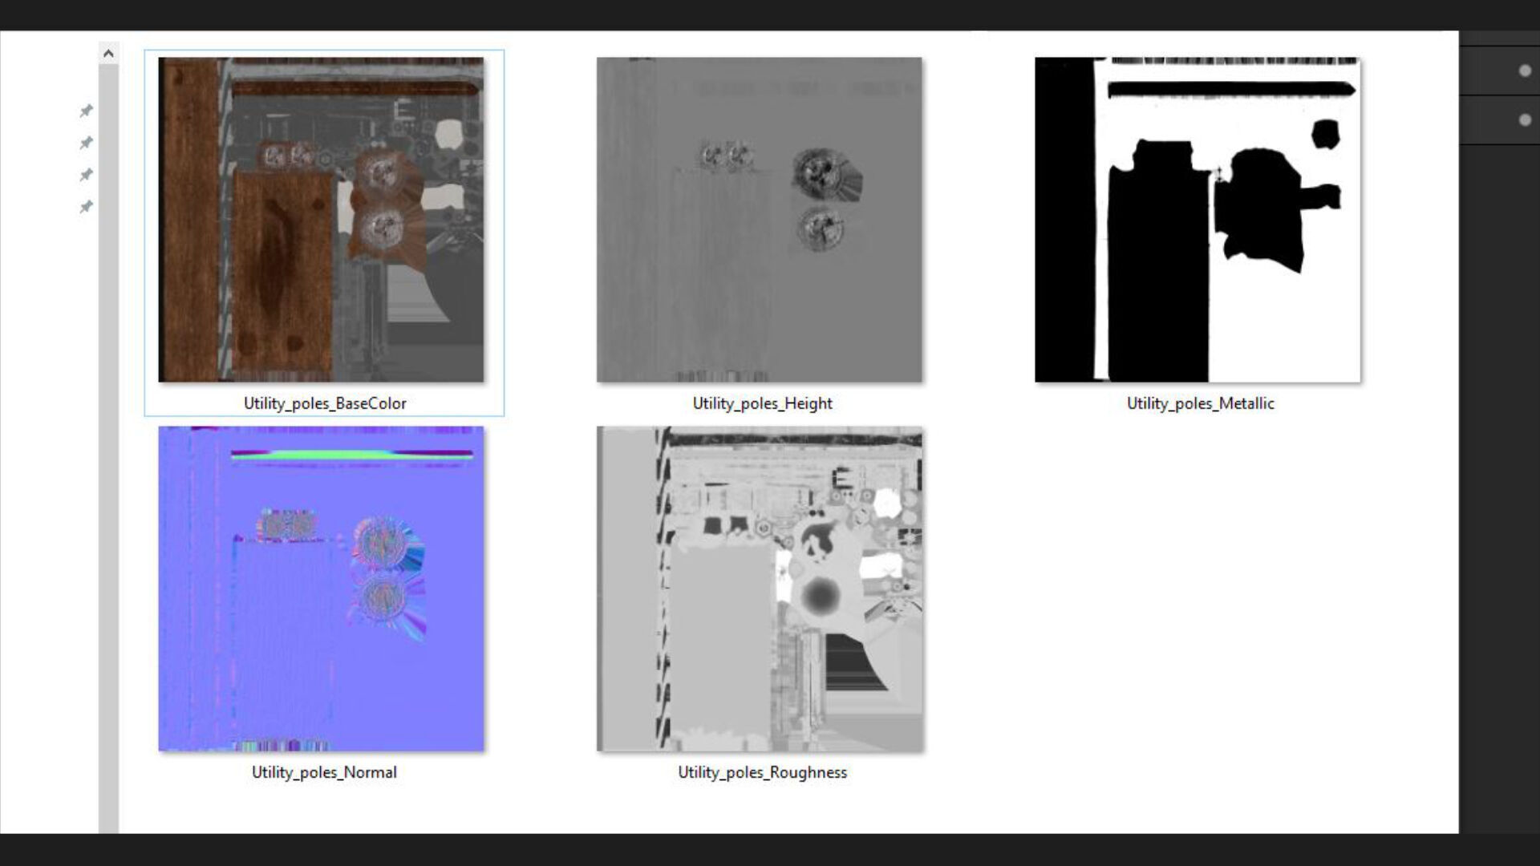Viewport: 1540px width, 866px height.
Task: Select the purple Utility_poles_Normal thumbnail
Action: tap(321, 589)
